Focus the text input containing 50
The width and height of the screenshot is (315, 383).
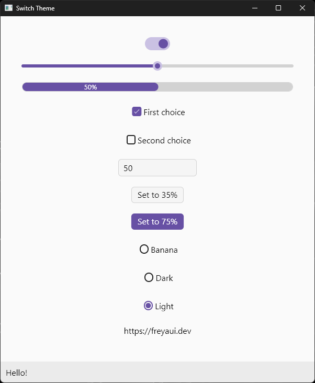click(157, 168)
